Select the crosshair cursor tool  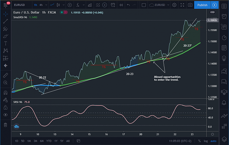(x=5, y=14)
